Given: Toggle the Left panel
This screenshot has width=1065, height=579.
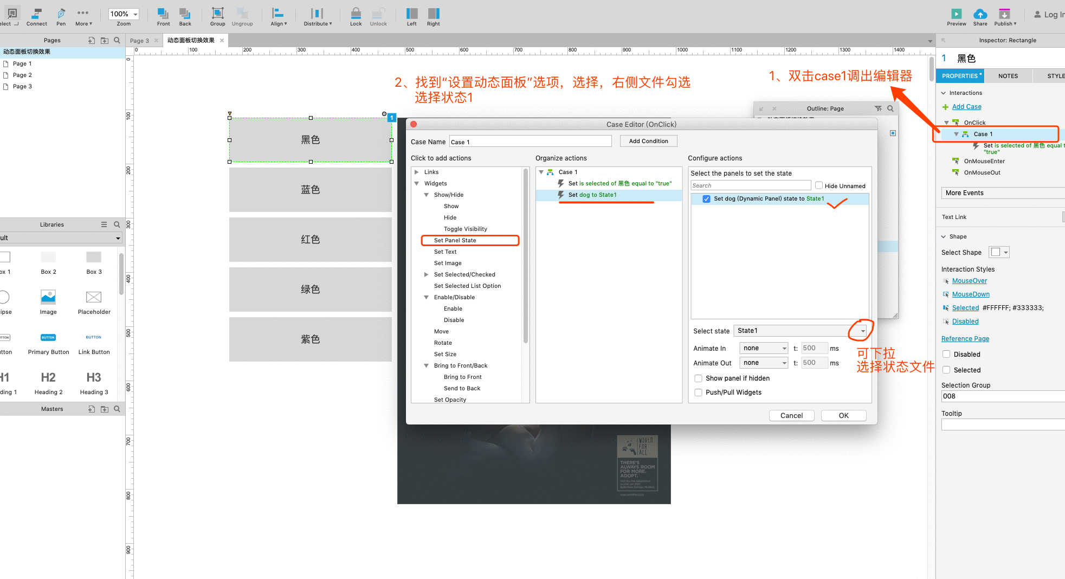Looking at the screenshot, I should [x=412, y=17].
